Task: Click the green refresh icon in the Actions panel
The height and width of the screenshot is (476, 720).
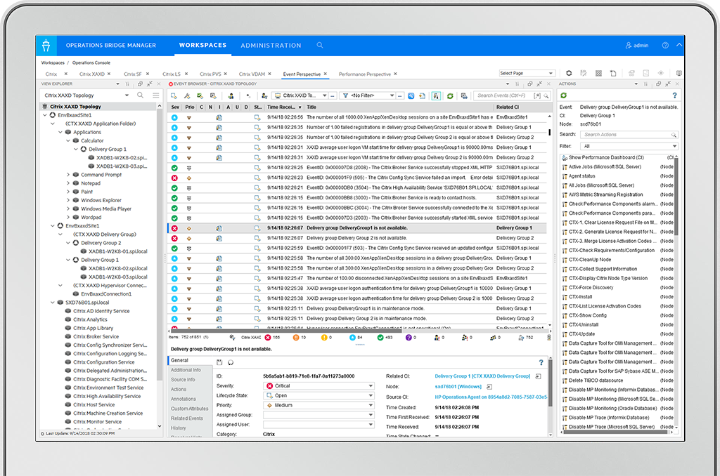Action: pyautogui.click(x=563, y=95)
